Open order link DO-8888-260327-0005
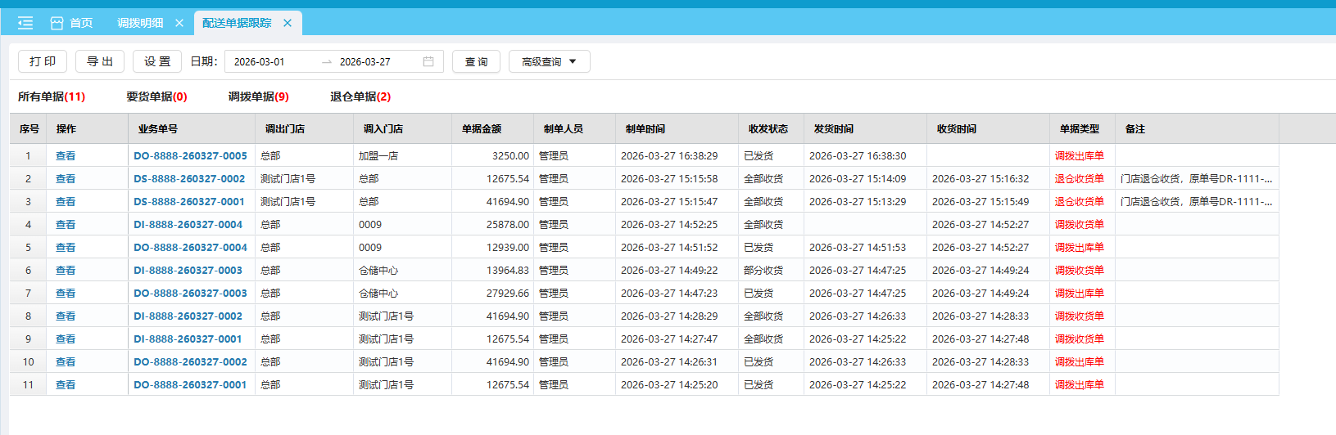Image resolution: width=1336 pixels, height=435 pixels. tap(190, 155)
